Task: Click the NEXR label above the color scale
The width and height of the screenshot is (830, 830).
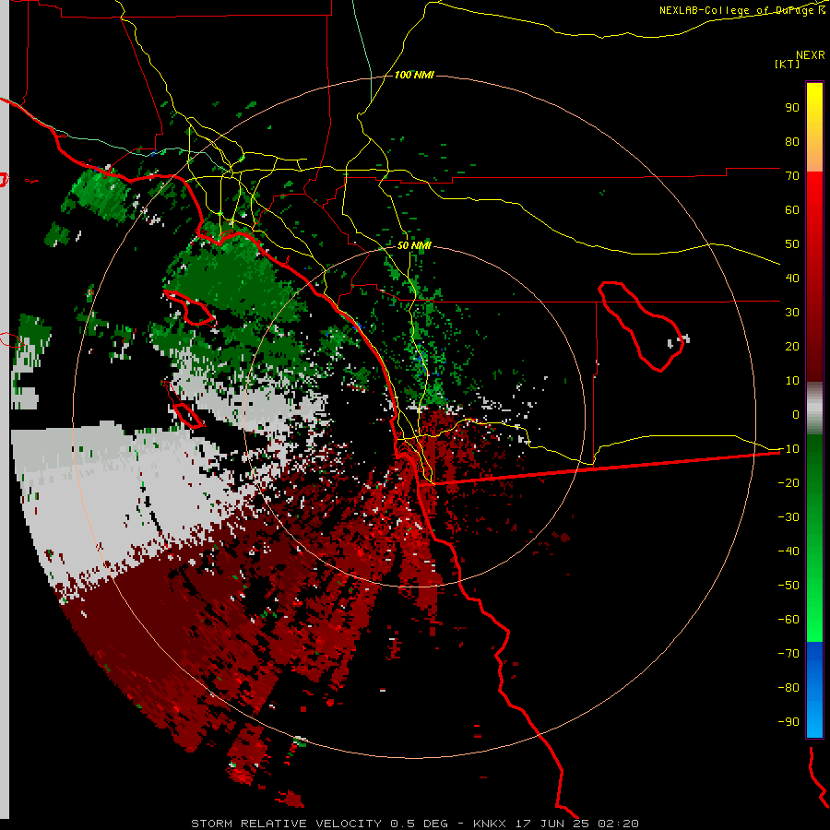Action: [811, 55]
